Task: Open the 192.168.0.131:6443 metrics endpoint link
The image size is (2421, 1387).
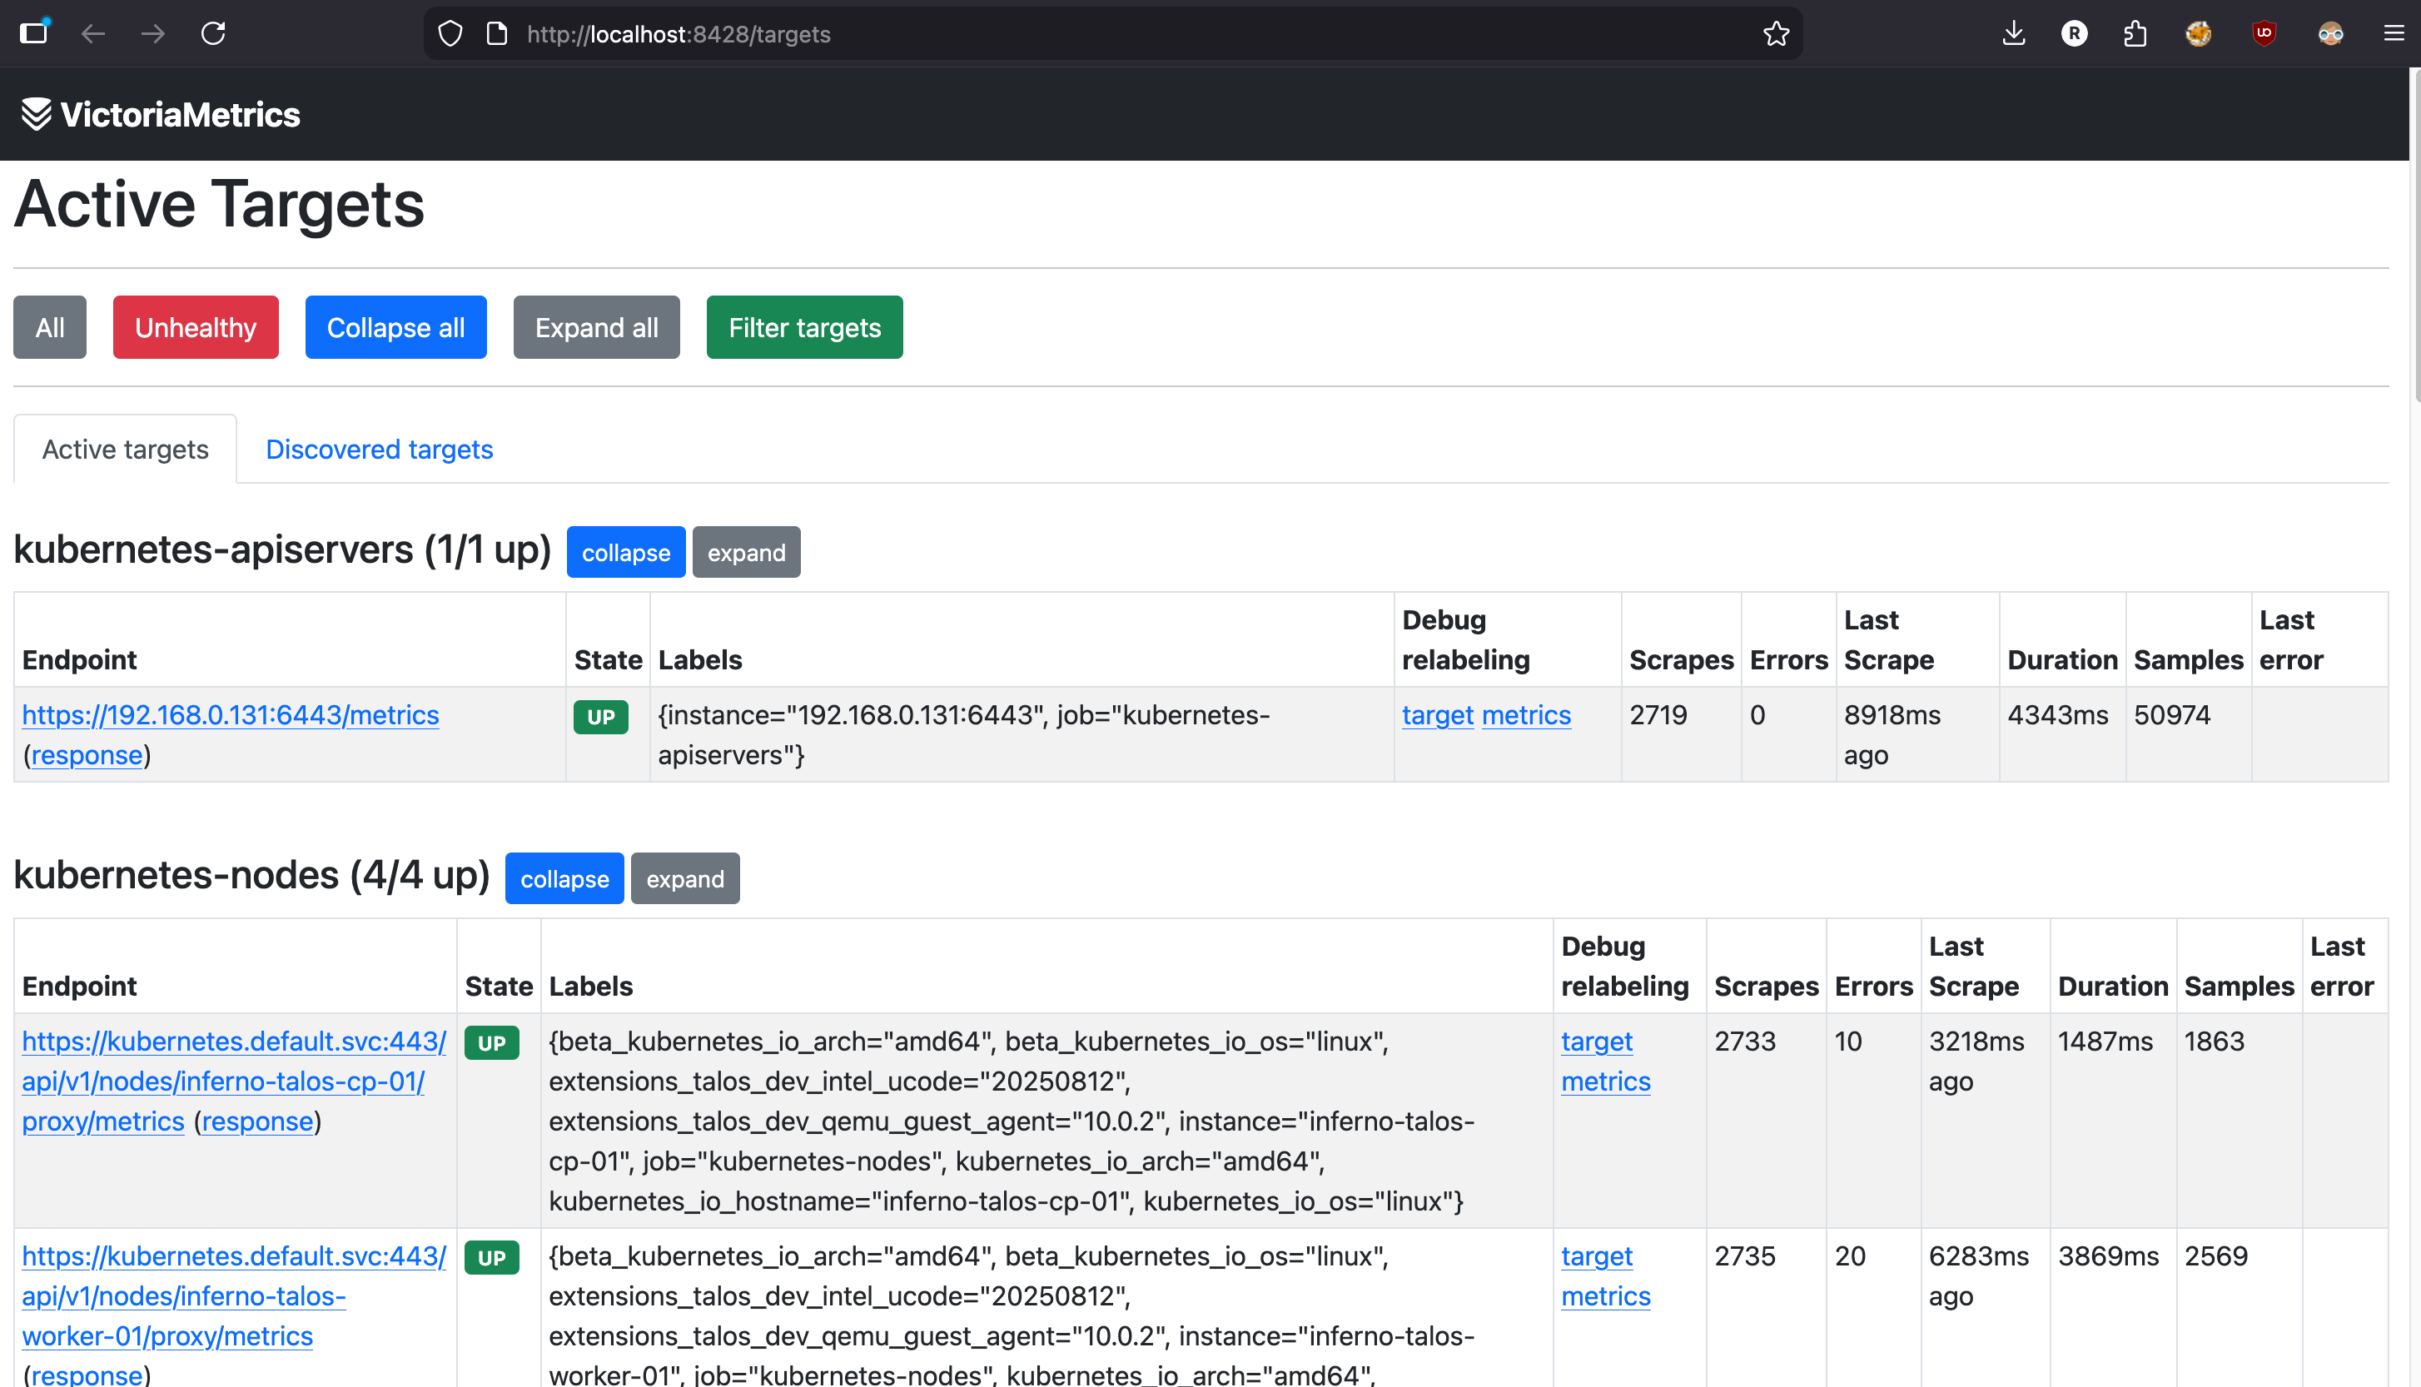Action: [x=231, y=714]
